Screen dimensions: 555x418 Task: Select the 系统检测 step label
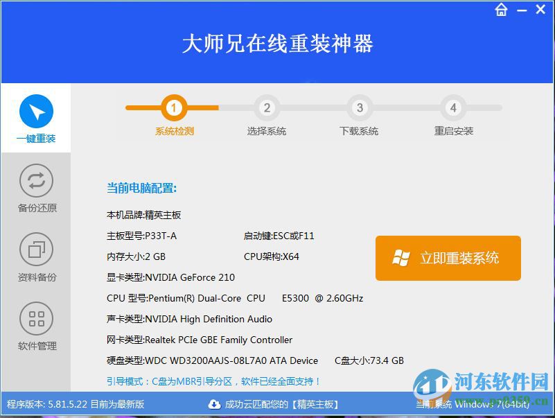174,130
